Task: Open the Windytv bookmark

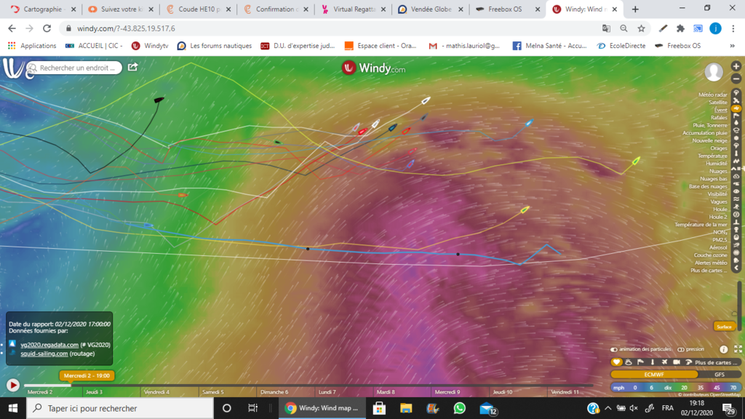Action: pyautogui.click(x=150, y=46)
